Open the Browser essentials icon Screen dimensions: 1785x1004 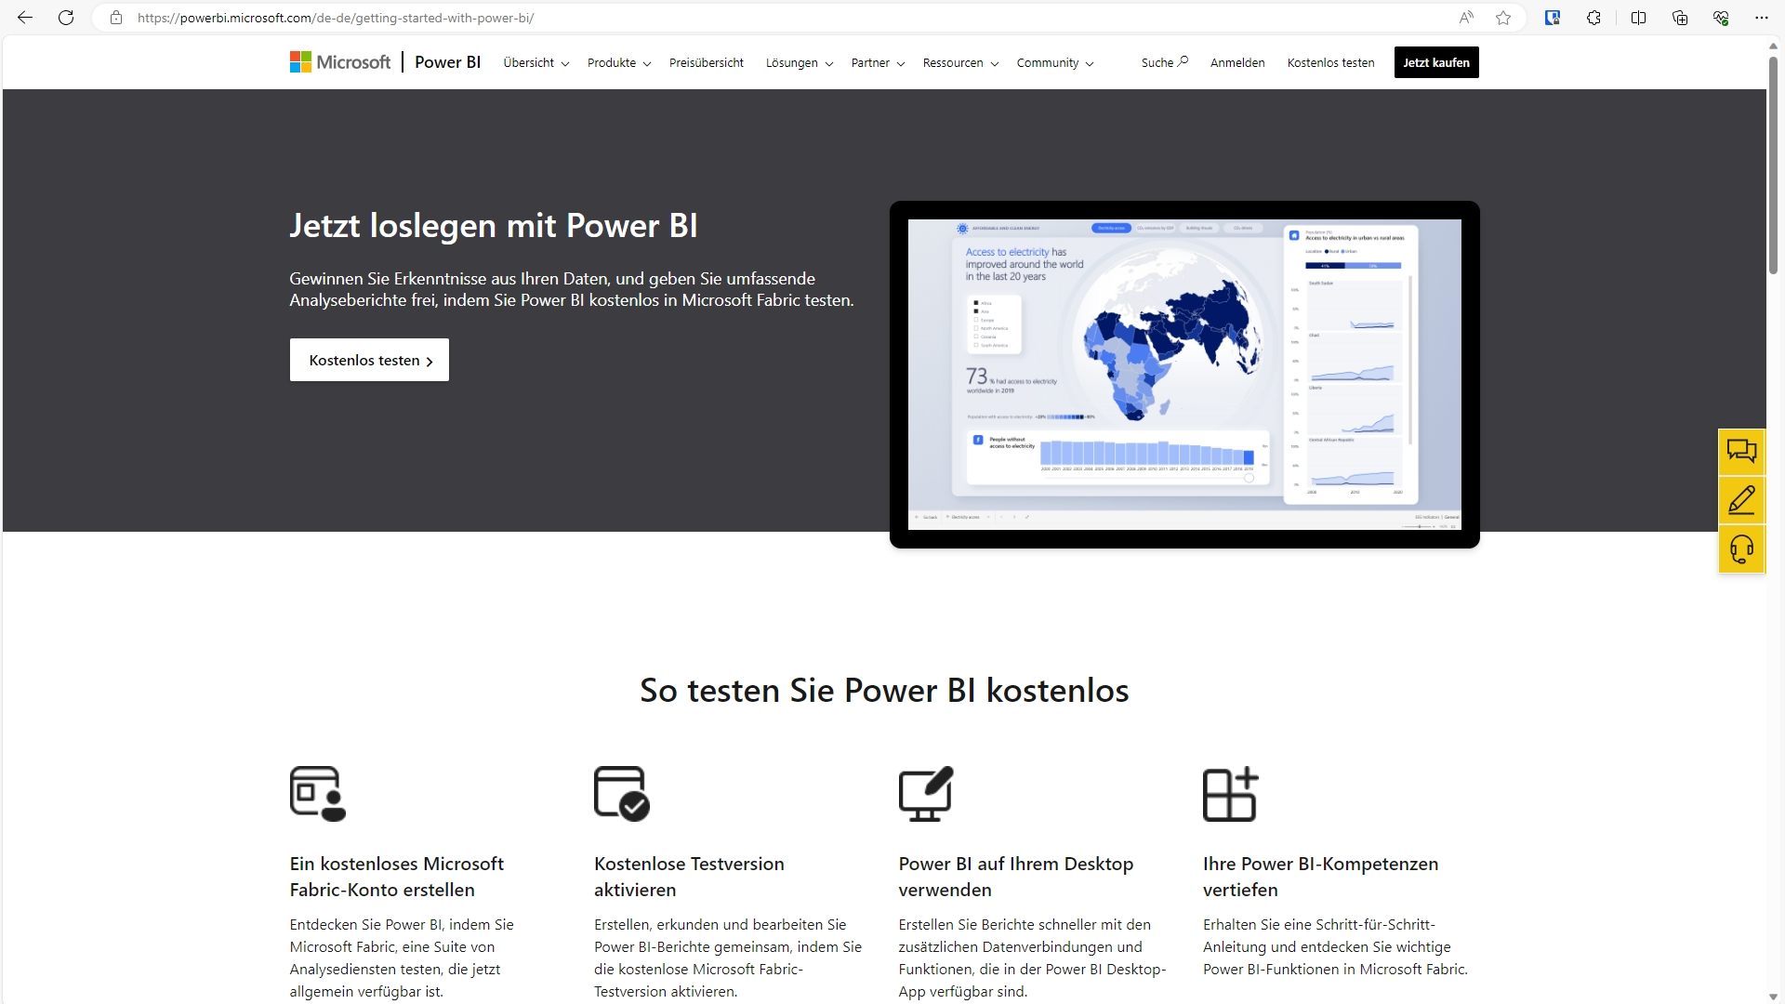point(1720,18)
